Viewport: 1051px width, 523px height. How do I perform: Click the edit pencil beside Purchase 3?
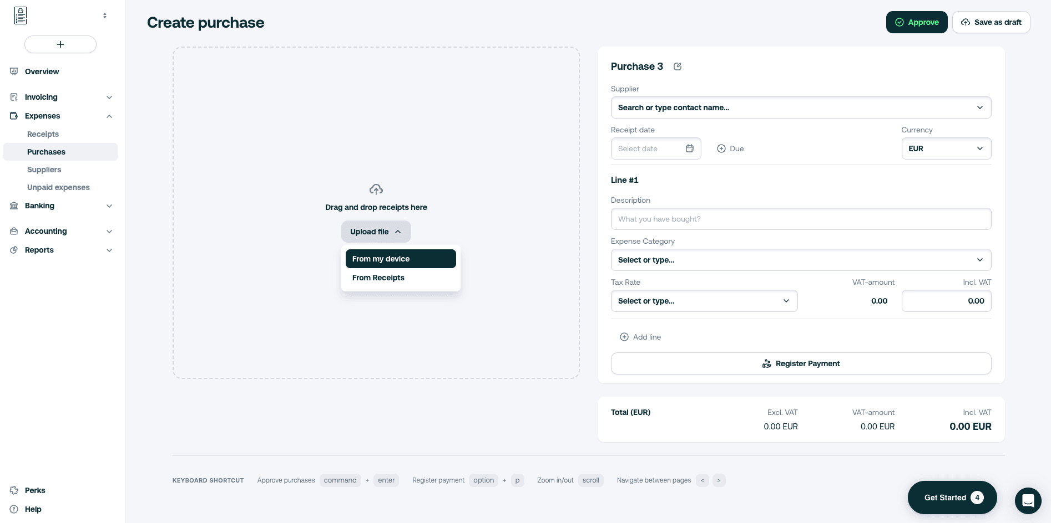click(678, 66)
